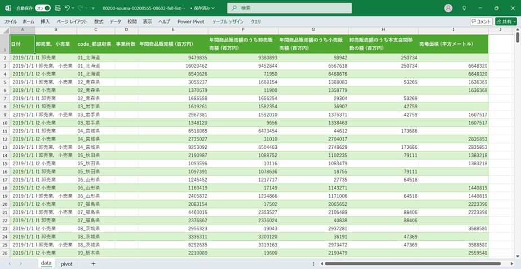521x269 pixels.
Task: Open the user account profile icon
Action: (x=448, y=8)
